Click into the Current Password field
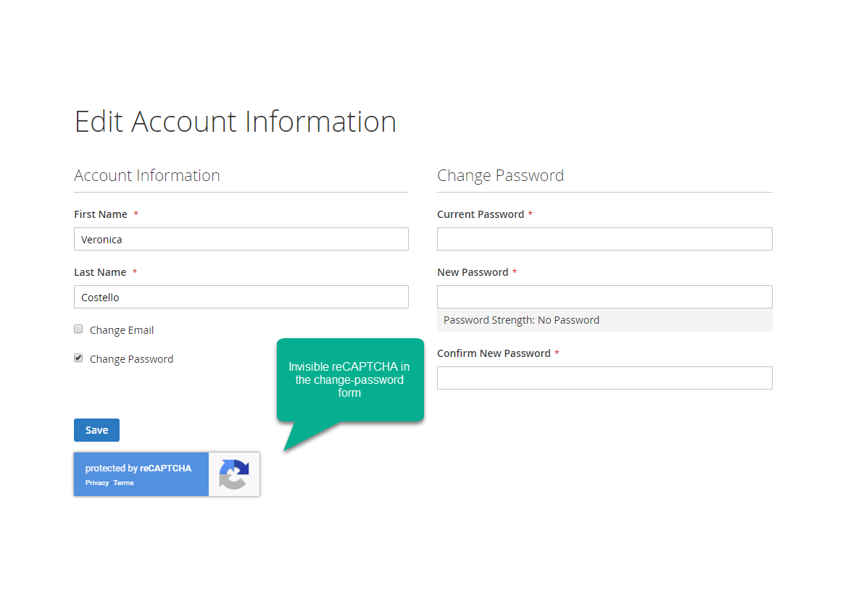The height and width of the screenshot is (601, 848). [x=604, y=240]
